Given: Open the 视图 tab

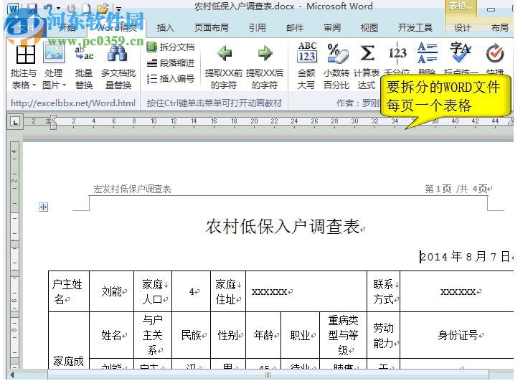Looking at the screenshot, I should (x=369, y=27).
